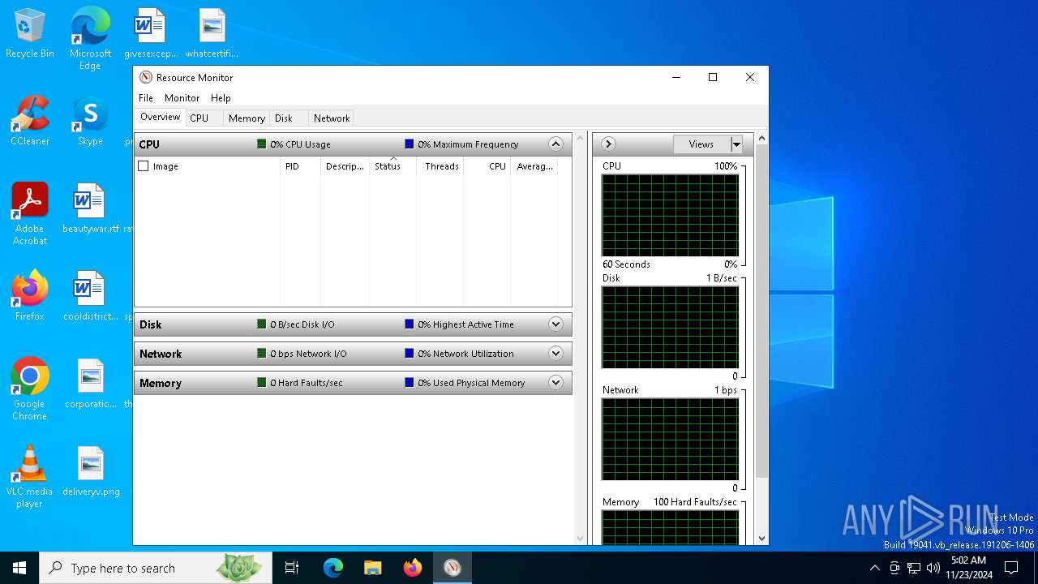
Task: Sort by CPU column header in table
Action: coord(487,166)
